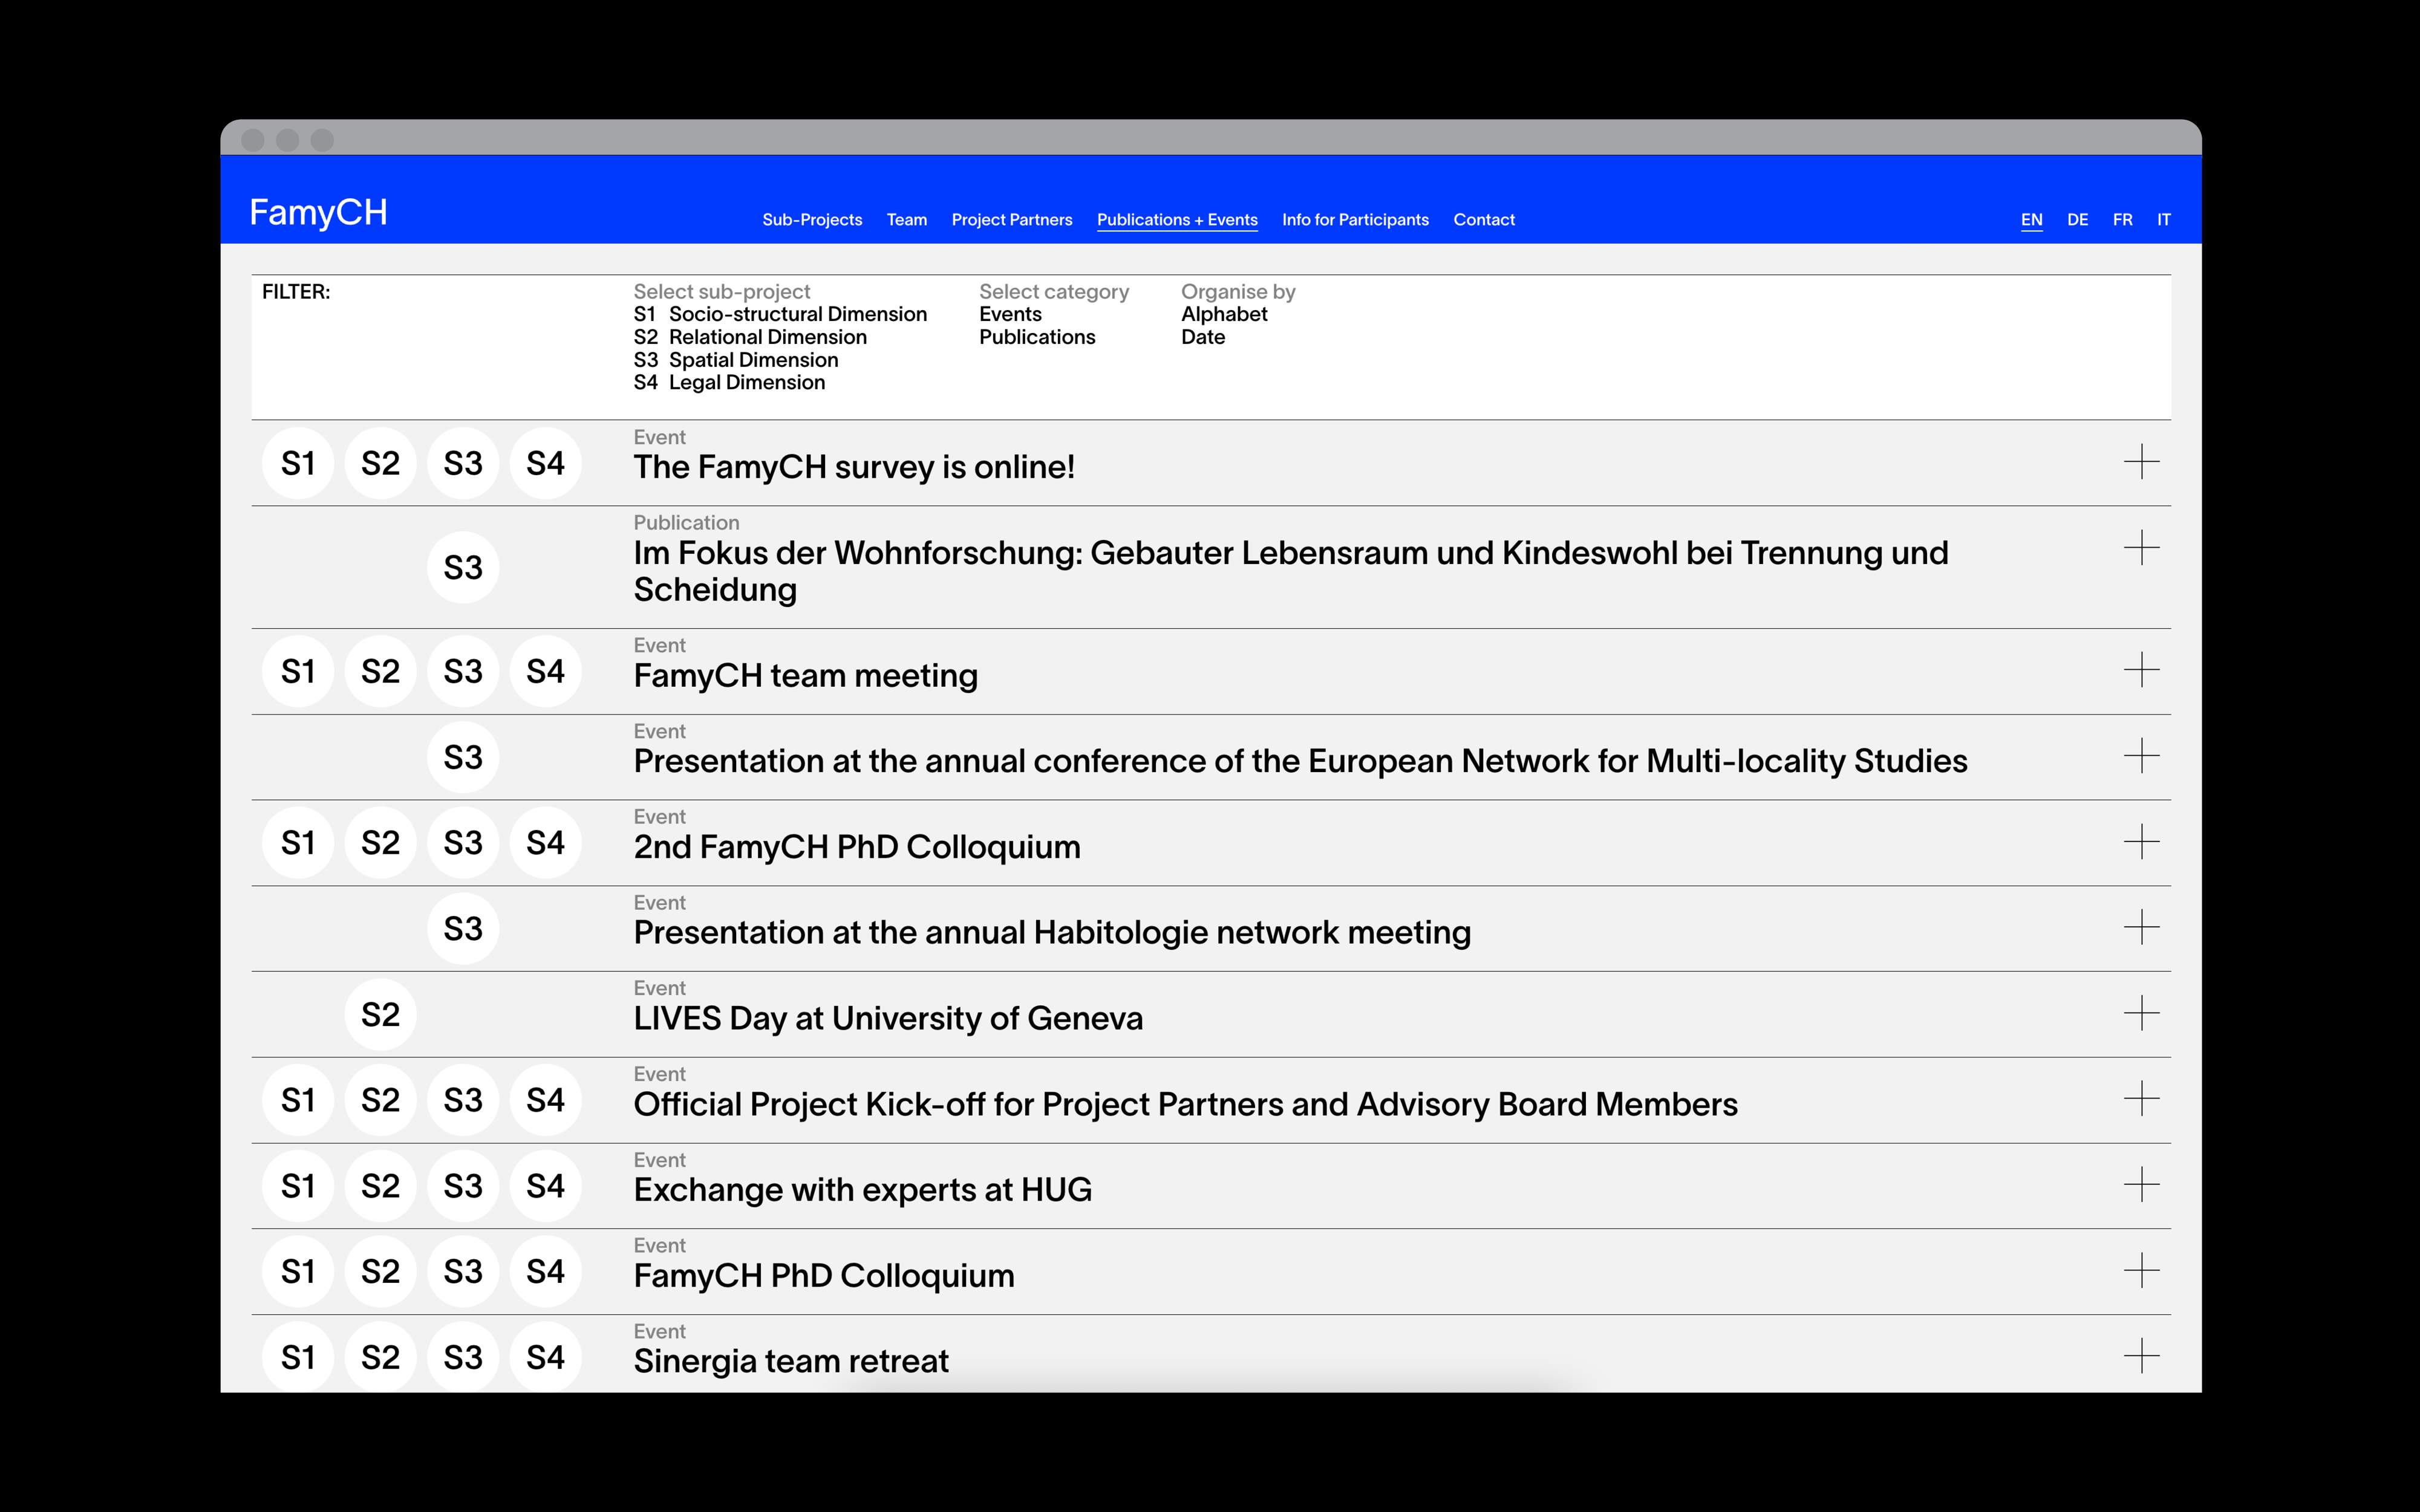Screen dimensions: 2420x1512
Task: Click the S3 badge beside Im Fokus publication
Action: pyautogui.click(x=462, y=568)
